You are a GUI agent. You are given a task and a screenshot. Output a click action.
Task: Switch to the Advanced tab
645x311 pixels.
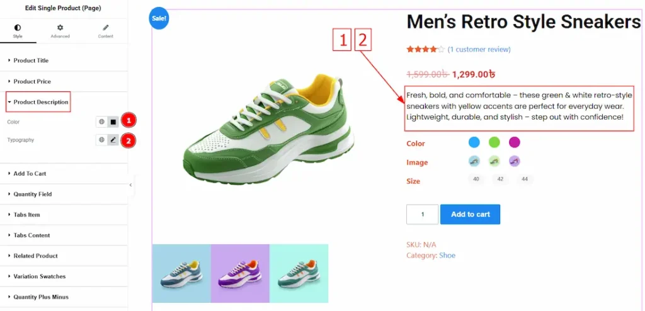pos(60,31)
